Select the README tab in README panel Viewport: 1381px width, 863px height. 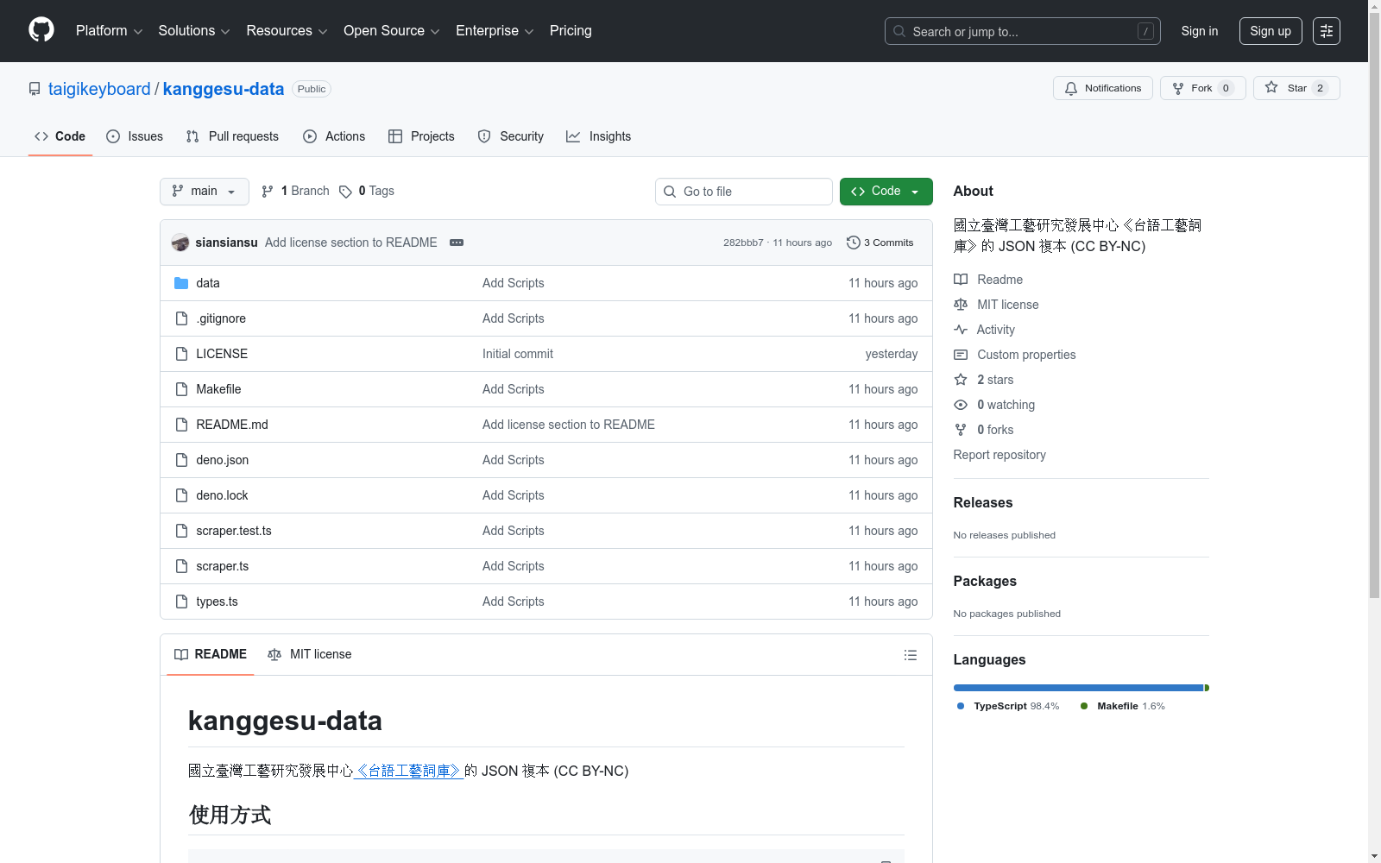pyautogui.click(x=211, y=654)
